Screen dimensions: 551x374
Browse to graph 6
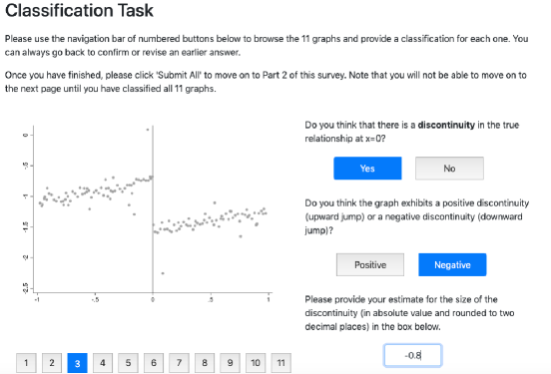tap(154, 363)
